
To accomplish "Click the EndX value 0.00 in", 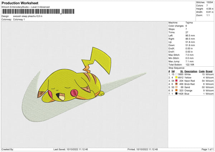I will [189, 48].
